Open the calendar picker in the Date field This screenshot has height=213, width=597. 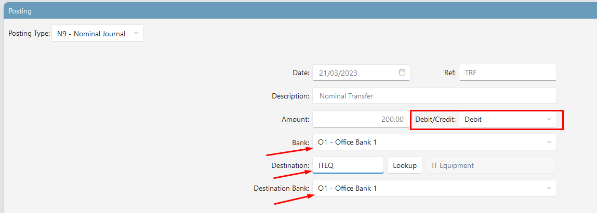click(x=402, y=73)
